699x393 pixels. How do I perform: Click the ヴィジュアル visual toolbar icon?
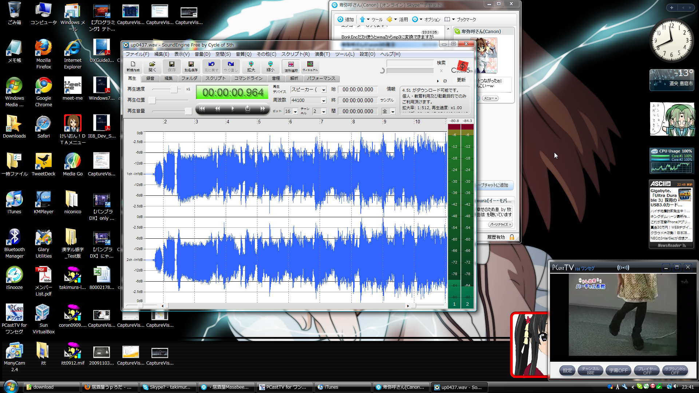pyautogui.click(x=310, y=66)
